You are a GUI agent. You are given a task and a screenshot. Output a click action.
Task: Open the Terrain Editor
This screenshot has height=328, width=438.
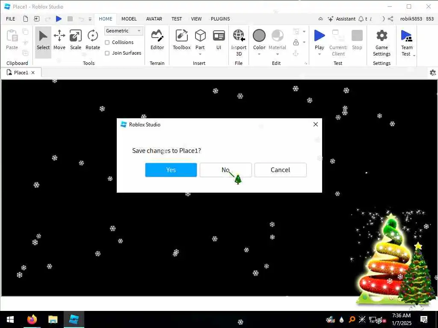point(157,41)
